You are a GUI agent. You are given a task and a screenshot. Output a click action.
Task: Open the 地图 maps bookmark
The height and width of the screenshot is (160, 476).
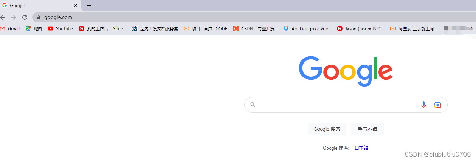point(34,29)
